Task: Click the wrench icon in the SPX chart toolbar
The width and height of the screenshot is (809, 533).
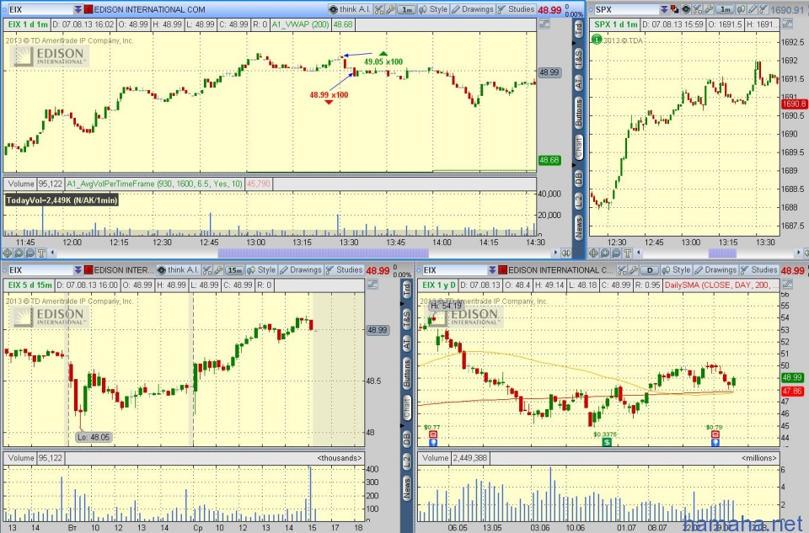Action: [x=709, y=9]
